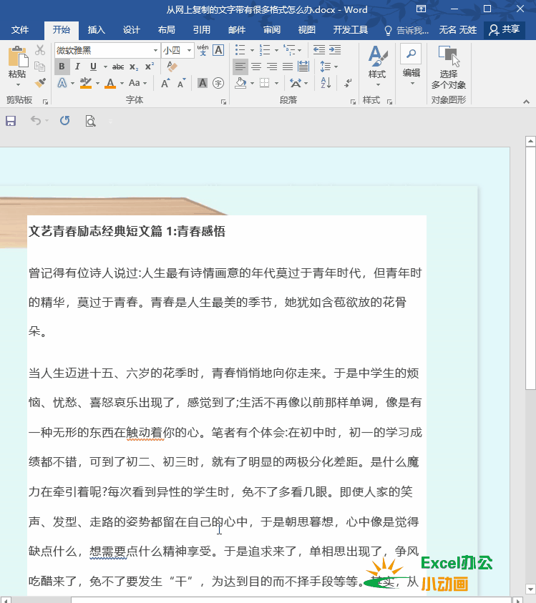Toggle Italic formatting
The height and width of the screenshot is (603, 536).
pyautogui.click(x=77, y=67)
